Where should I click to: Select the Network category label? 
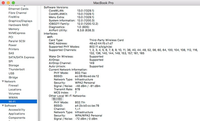10,81
